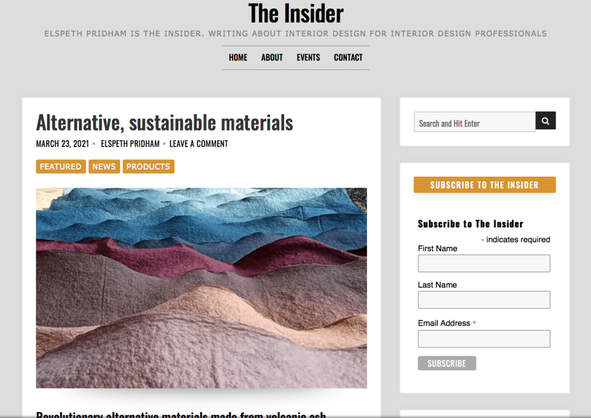
Task: Focus the Last Name input field
Action: click(x=484, y=300)
